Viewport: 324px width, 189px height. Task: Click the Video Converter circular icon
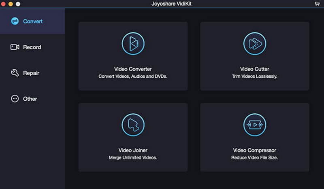pos(133,43)
